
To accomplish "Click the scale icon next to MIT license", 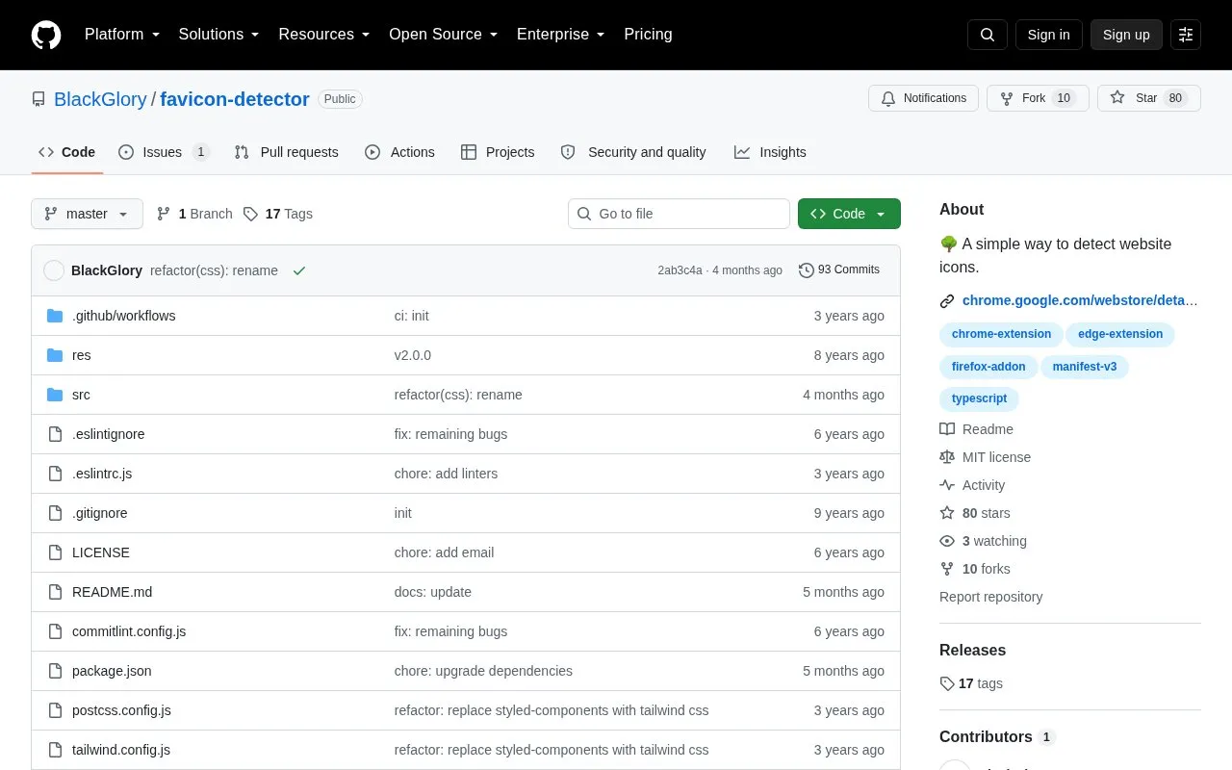I will click(x=947, y=457).
